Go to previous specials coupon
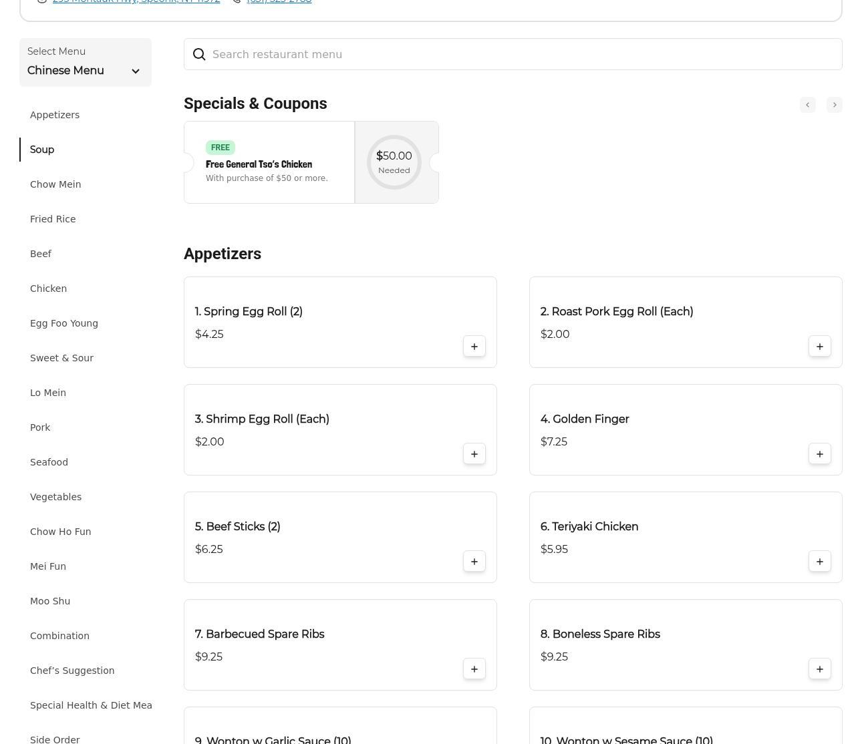 coord(807,105)
